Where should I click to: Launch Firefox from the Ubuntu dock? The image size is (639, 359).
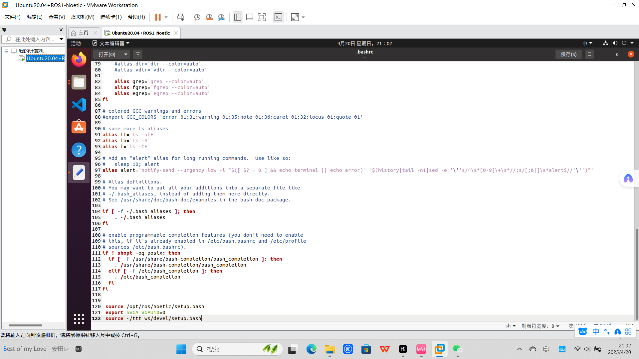click(x=79, y=60)
